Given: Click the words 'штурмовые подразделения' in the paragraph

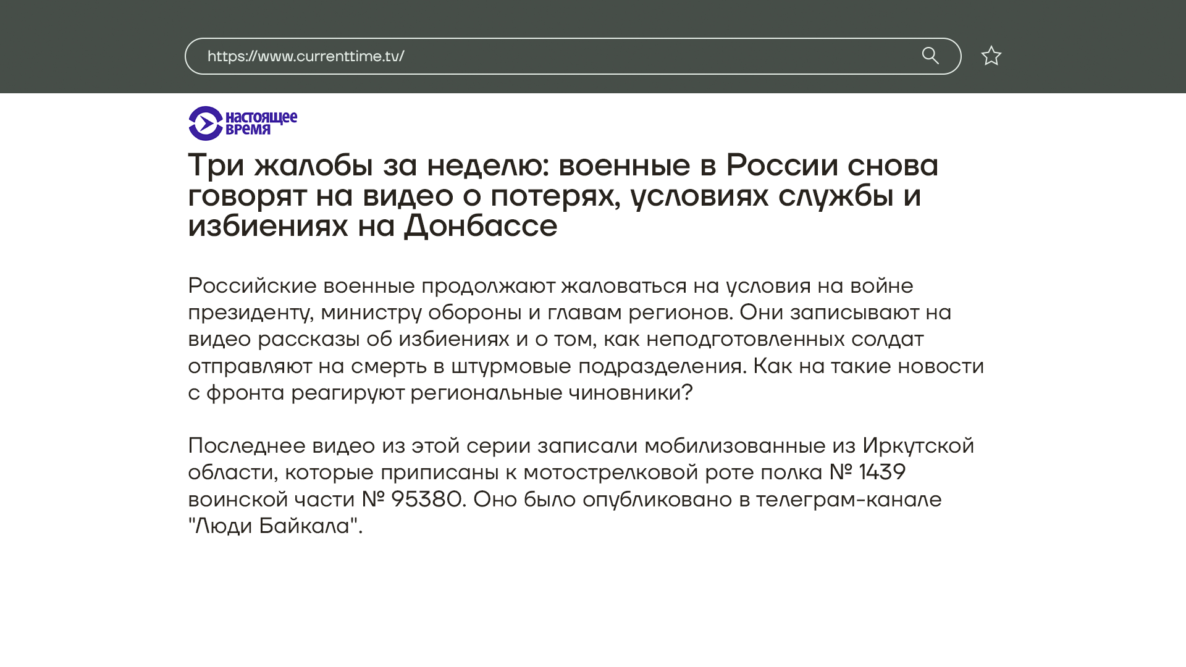Looking at the screenshot, I should (x=596, y=366).
